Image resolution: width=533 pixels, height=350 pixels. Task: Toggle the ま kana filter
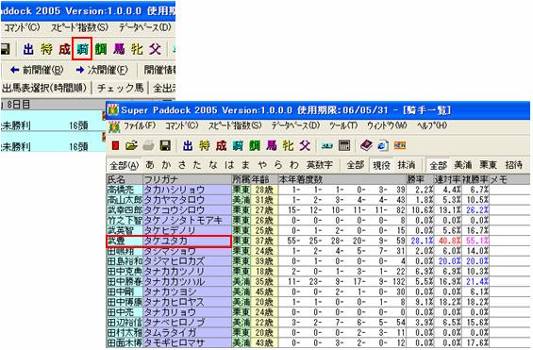tap(245, 165)
